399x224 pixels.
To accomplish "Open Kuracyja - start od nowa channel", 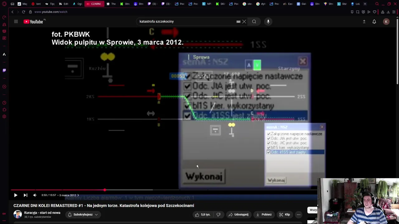I will 42,213.
